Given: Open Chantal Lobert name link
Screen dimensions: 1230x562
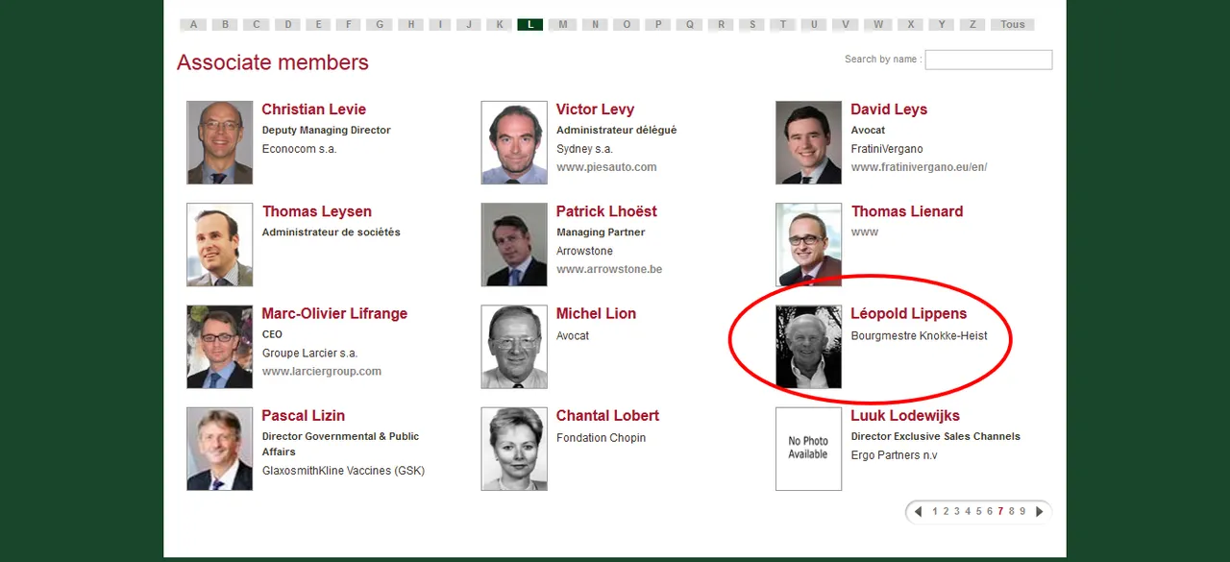Looking at the screenshot, I should click(x=607, y=416).
